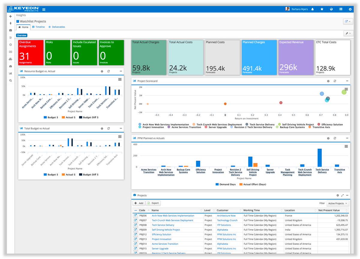Screen dimensions: 360x259
Task: Open the Deliverables tab
Action: (57, 27)
